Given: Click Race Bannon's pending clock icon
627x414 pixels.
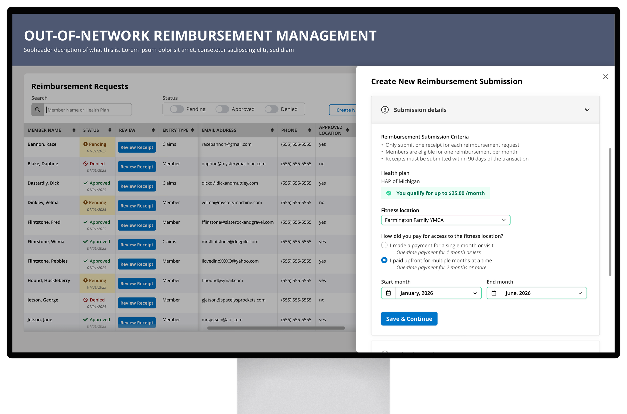Looking at the screenshot, I should (x=85, y=144).
